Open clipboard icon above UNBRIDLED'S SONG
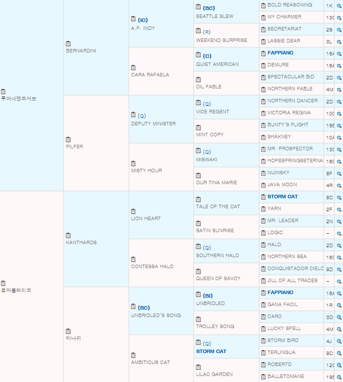343x382 pixels. [x=133, y=306]
